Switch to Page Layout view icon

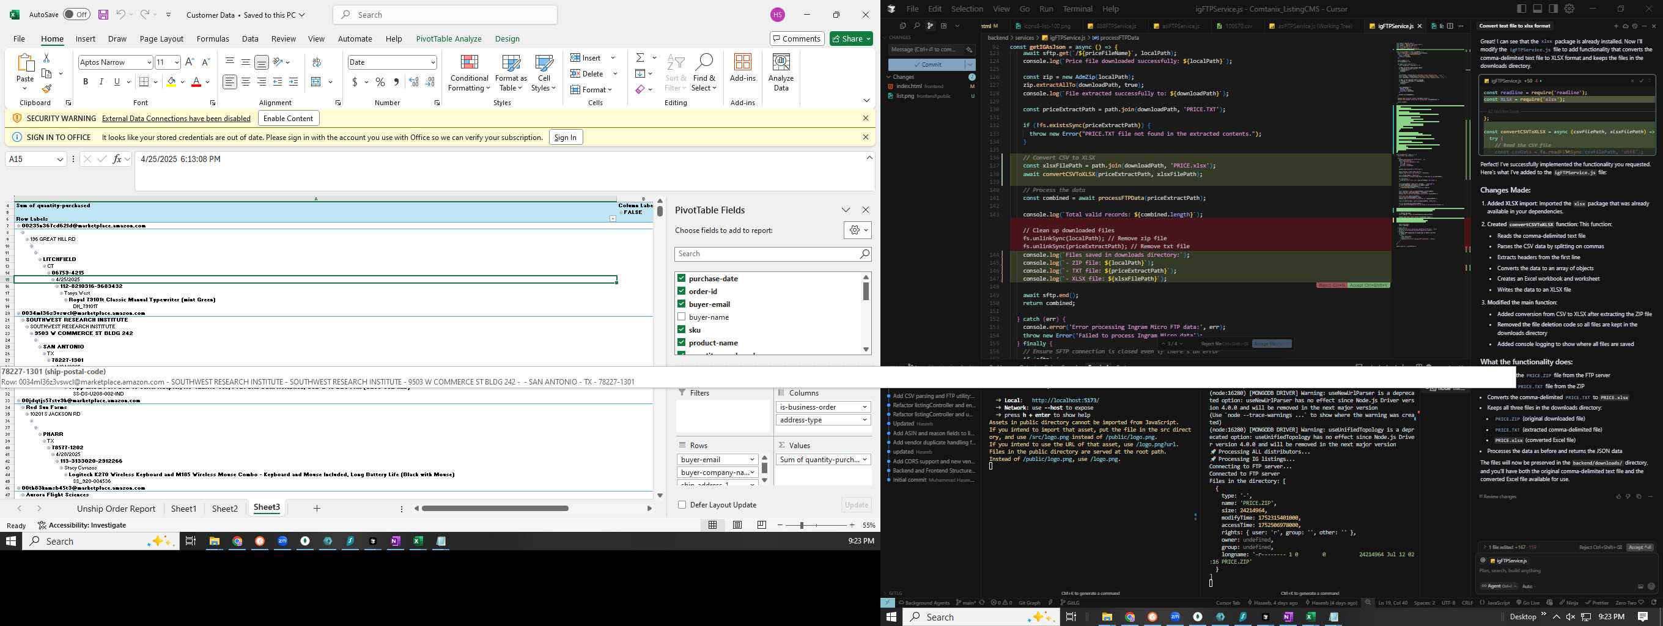click(x=737, y=525)
